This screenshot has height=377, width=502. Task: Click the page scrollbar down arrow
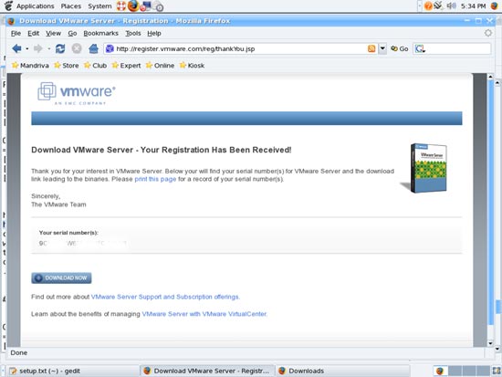coord(490,344)
